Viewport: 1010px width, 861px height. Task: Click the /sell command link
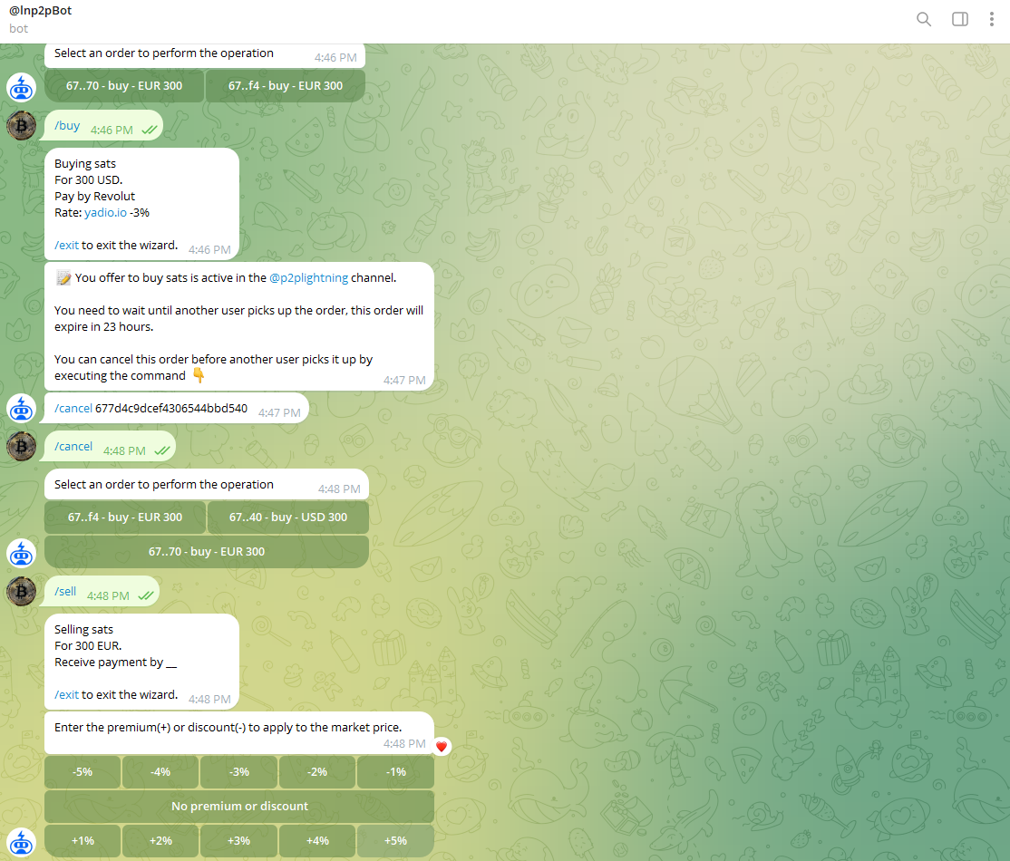(x=65, y=591)
